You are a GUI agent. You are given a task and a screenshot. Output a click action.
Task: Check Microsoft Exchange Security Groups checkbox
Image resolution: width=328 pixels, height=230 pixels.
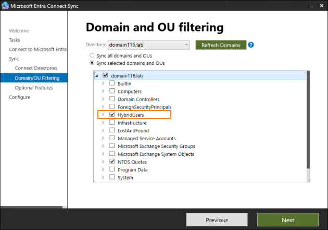(112, 146)
